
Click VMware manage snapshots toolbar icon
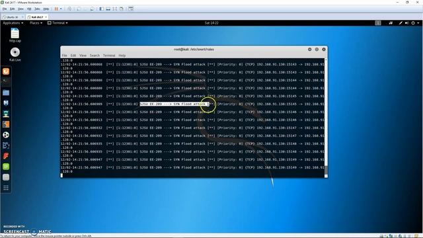click(92, 9)
